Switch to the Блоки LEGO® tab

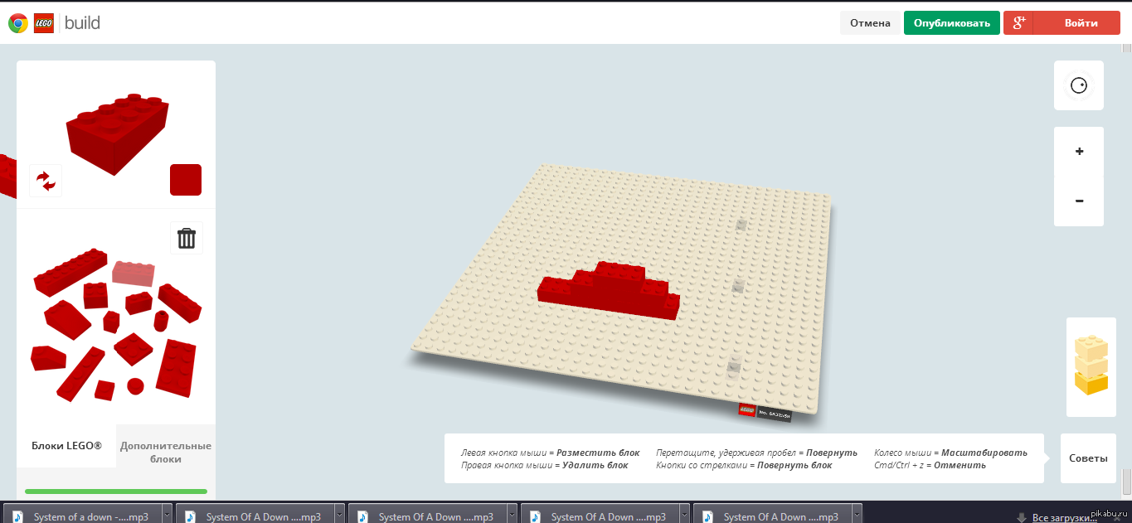[x=66, y=446]
